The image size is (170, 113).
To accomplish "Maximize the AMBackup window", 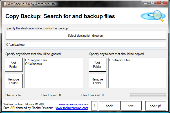I will 153,3.
